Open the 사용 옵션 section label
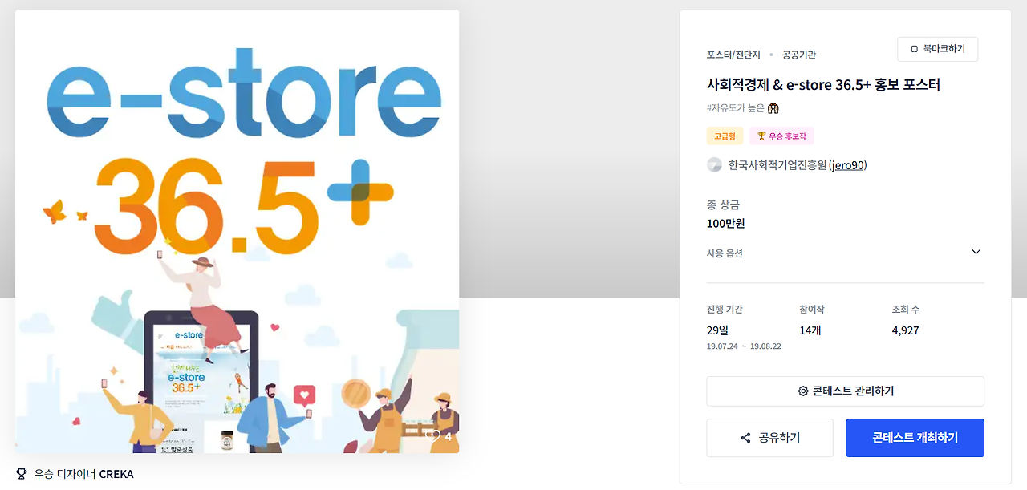 click(x=725, y=253)
